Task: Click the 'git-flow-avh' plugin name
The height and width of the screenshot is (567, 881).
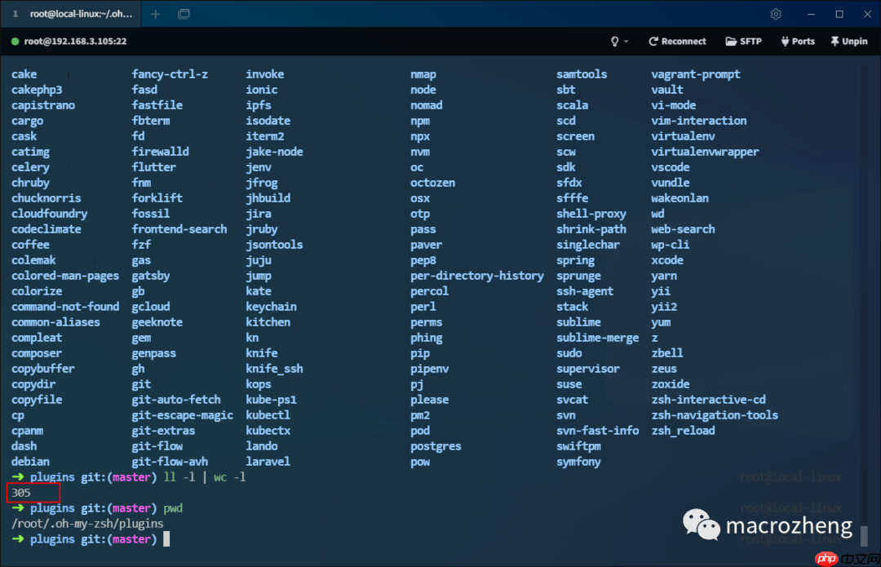Action: pos(170,462)
